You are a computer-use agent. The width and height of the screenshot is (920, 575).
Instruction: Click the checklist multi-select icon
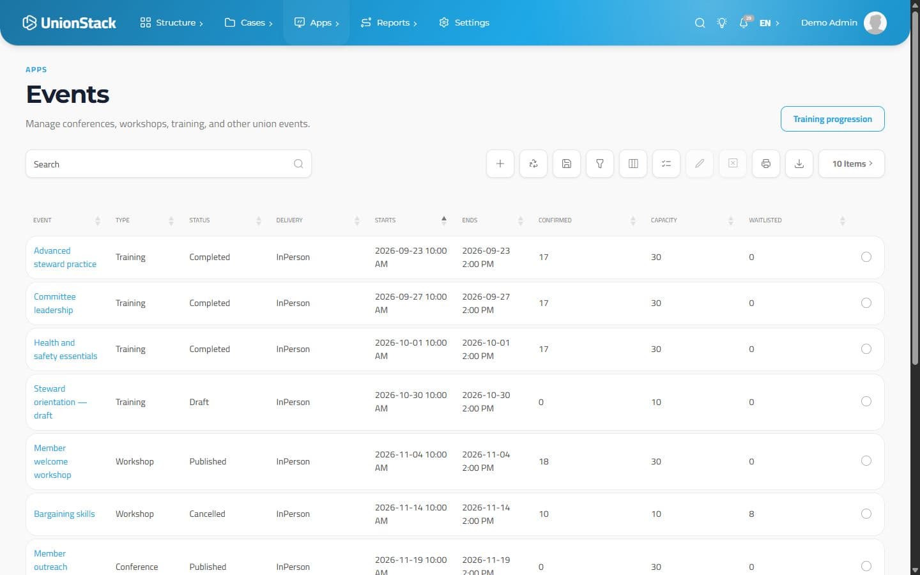pos(666,164)
